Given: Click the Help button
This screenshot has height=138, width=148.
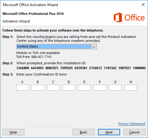Looking at the screenshot, I should (13, 132).
